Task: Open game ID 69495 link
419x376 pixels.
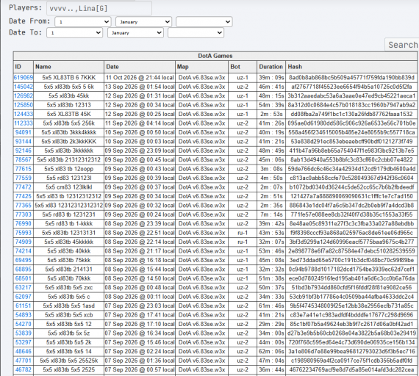Action: point(24,260)
